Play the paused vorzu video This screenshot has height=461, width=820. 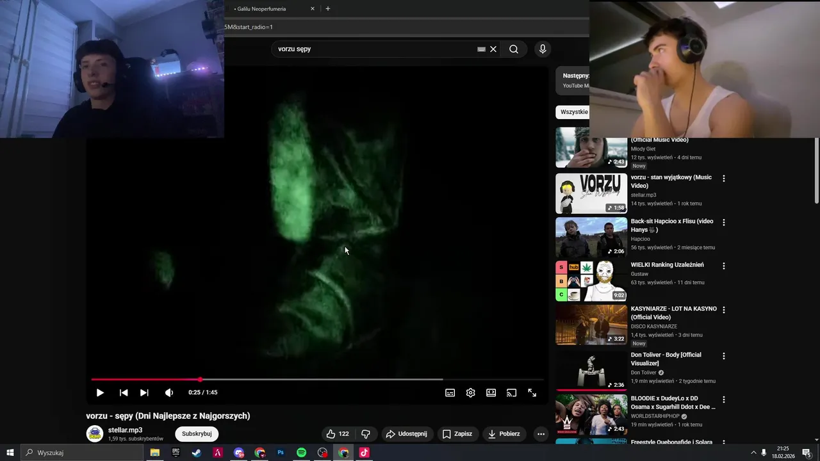coord(100,392)
